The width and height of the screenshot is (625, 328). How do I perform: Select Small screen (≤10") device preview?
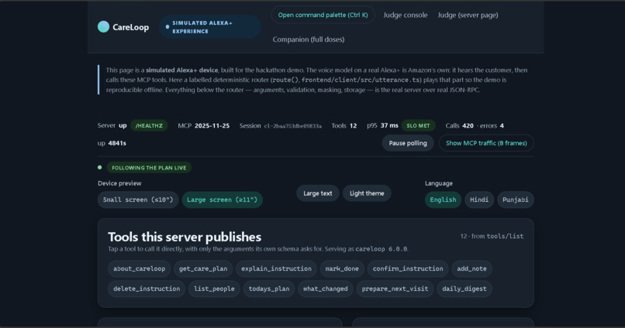(138, 200)
